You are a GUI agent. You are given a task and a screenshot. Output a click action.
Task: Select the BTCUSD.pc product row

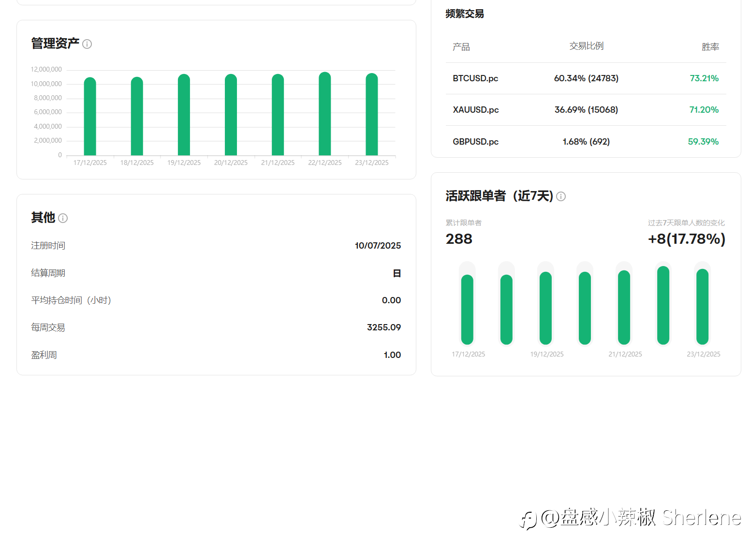pyautogui.click(x=586, y=78)
